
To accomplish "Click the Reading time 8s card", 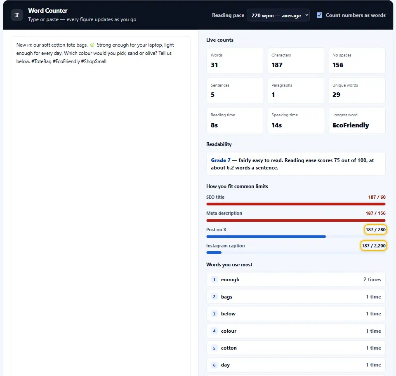I will coord(235,120).
